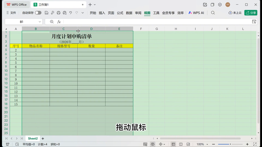
Task: Click the export to PDF icon
Action: 52,13
